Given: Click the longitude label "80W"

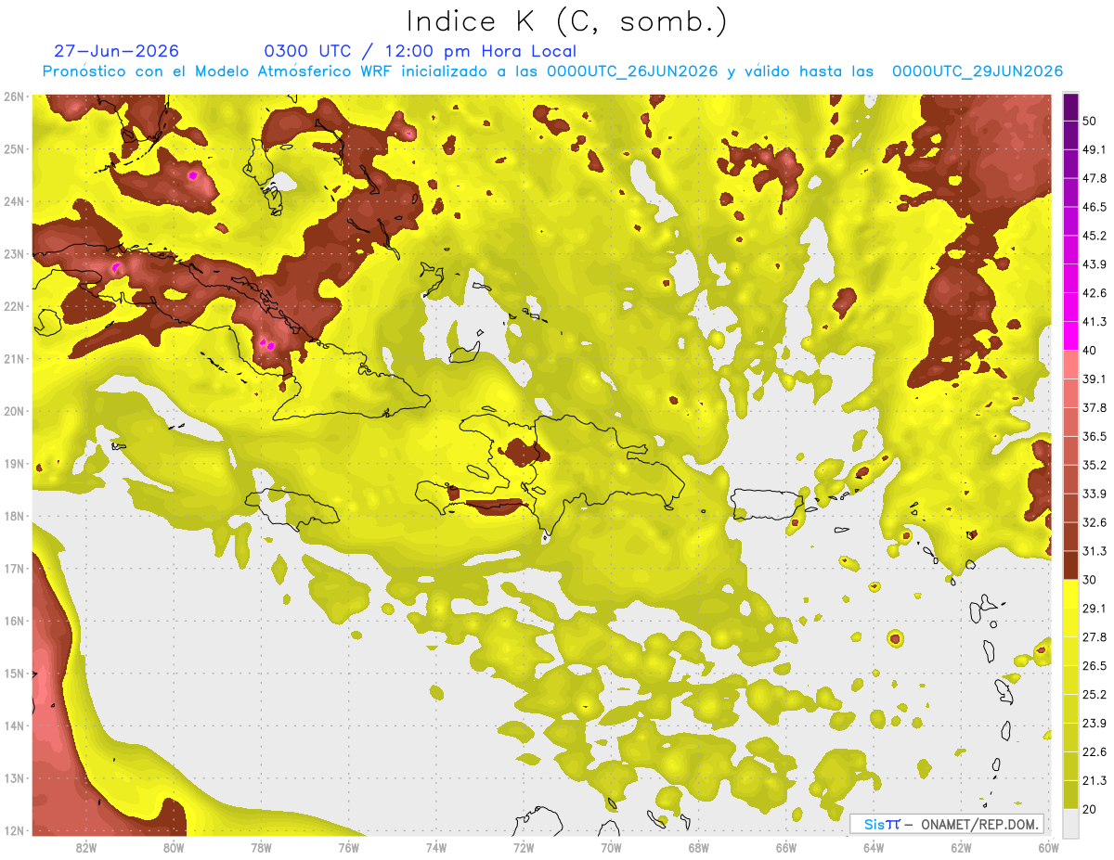Looking at the screenshot, I should point(174,847).
